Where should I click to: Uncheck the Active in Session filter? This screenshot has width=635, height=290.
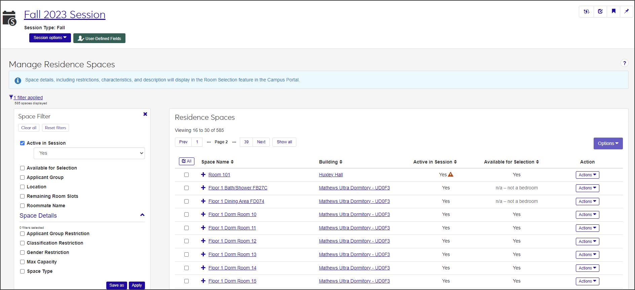click(x=23, y=143)
